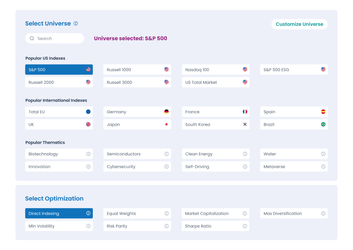Click the EU flag icon
This screenshot has width=353, height=250.
point(88,112)
